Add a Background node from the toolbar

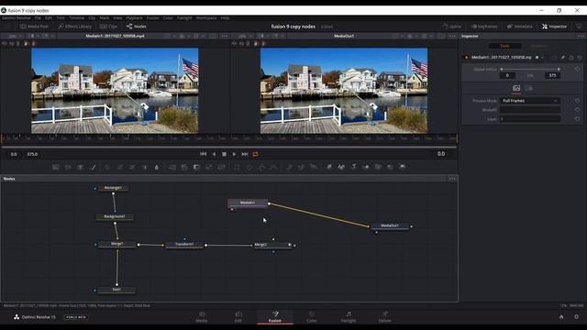click(55, 167)
